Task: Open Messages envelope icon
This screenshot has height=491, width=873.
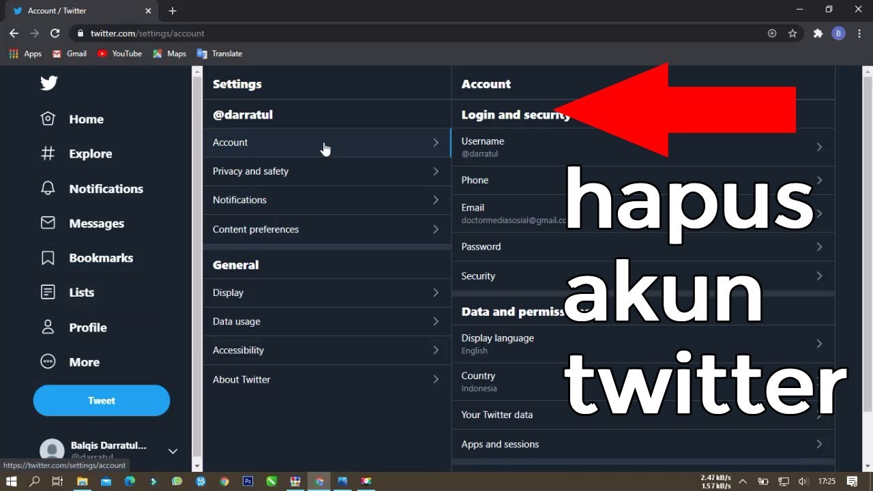Action: pos(48,223)
